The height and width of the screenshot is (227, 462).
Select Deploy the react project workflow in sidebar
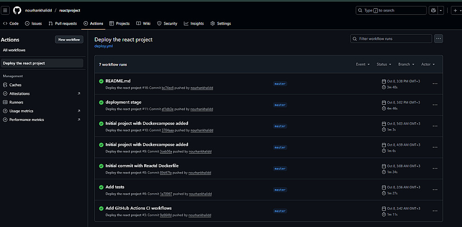coord(24,63)
